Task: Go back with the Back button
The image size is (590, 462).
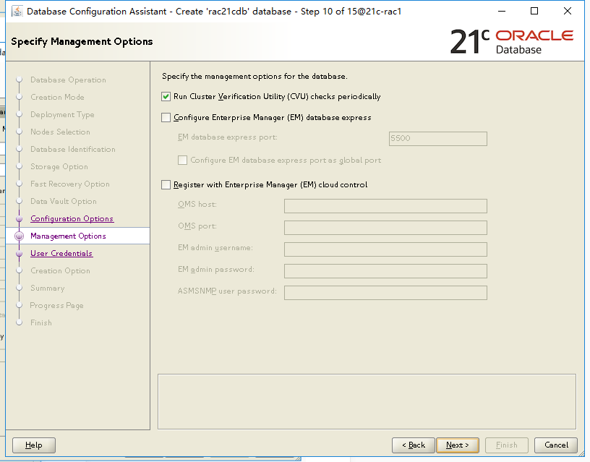Action: [413, 445]
